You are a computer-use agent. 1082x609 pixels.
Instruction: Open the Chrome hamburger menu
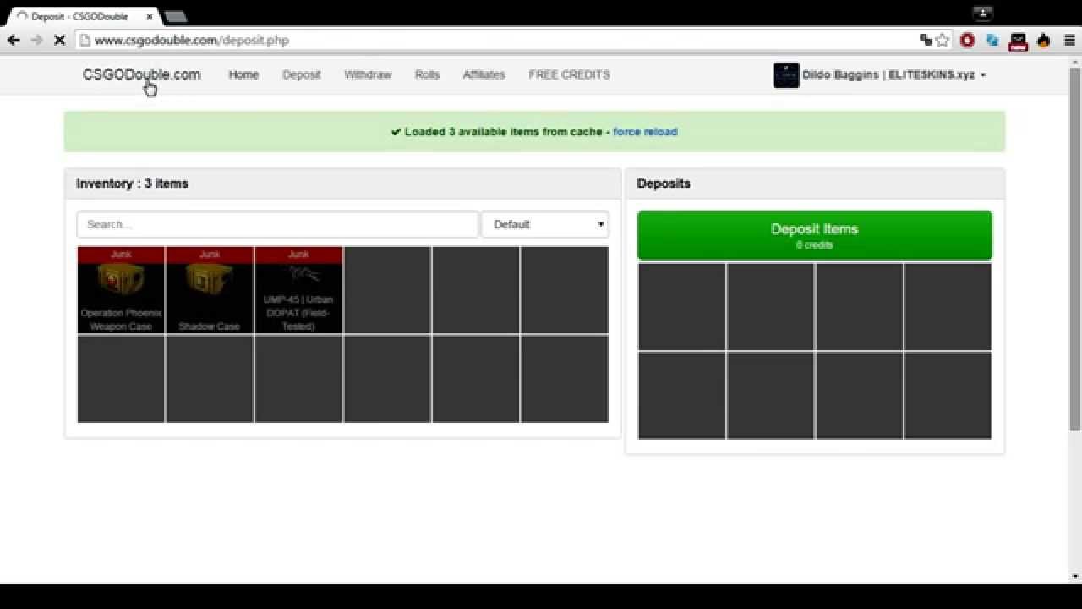click(x=1069, y=40)
